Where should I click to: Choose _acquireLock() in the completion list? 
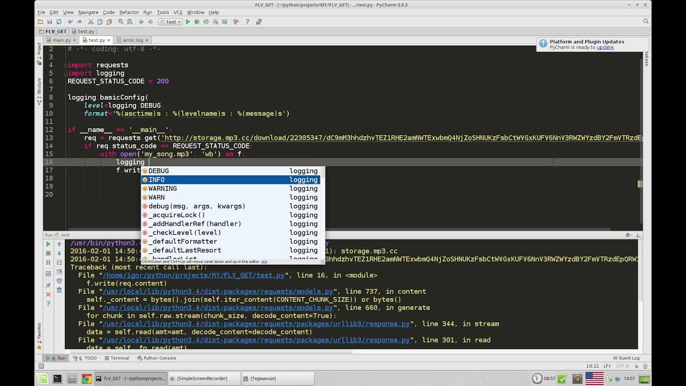tap(230, 215)
